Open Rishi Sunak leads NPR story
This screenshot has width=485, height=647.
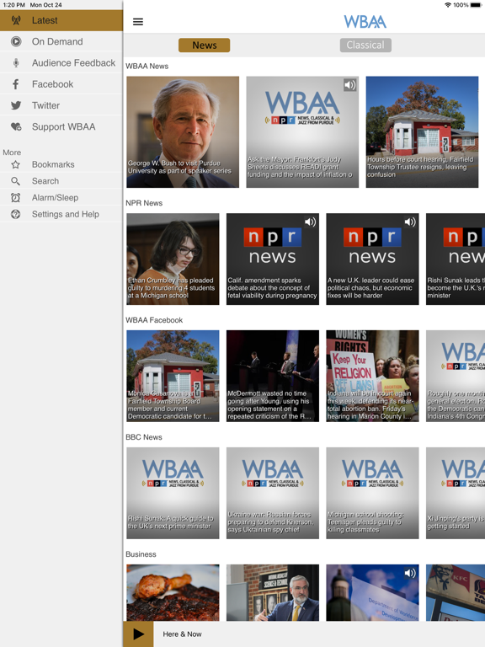point(456,259)
